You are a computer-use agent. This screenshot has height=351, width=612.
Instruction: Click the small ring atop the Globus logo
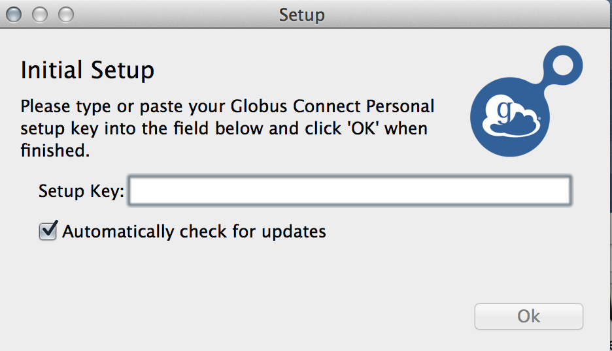click(564, 67)
